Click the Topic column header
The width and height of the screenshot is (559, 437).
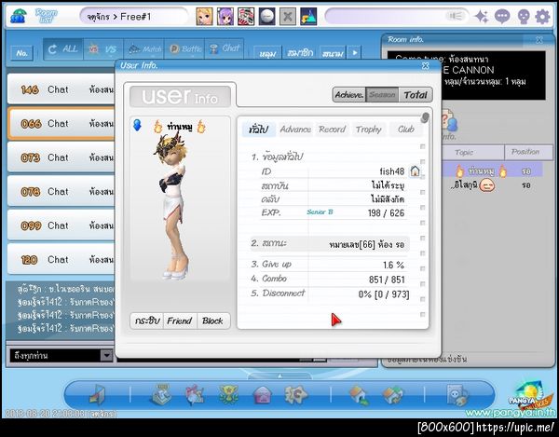point(472,152)
